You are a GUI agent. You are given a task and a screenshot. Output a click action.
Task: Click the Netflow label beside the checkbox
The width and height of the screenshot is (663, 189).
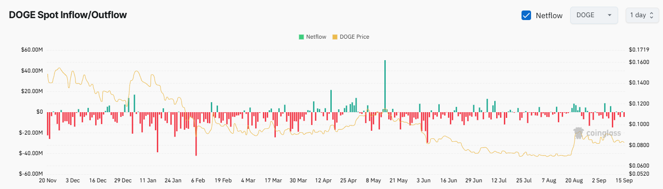click(x=549, y=15)
